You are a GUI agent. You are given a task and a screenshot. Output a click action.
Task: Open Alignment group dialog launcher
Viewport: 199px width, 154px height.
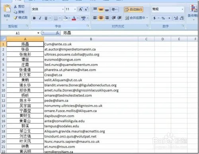[147, 26]
